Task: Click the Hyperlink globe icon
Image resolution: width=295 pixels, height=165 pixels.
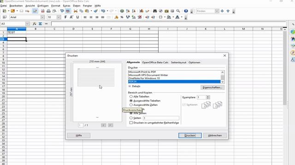Action: click(x=122, y=11)
